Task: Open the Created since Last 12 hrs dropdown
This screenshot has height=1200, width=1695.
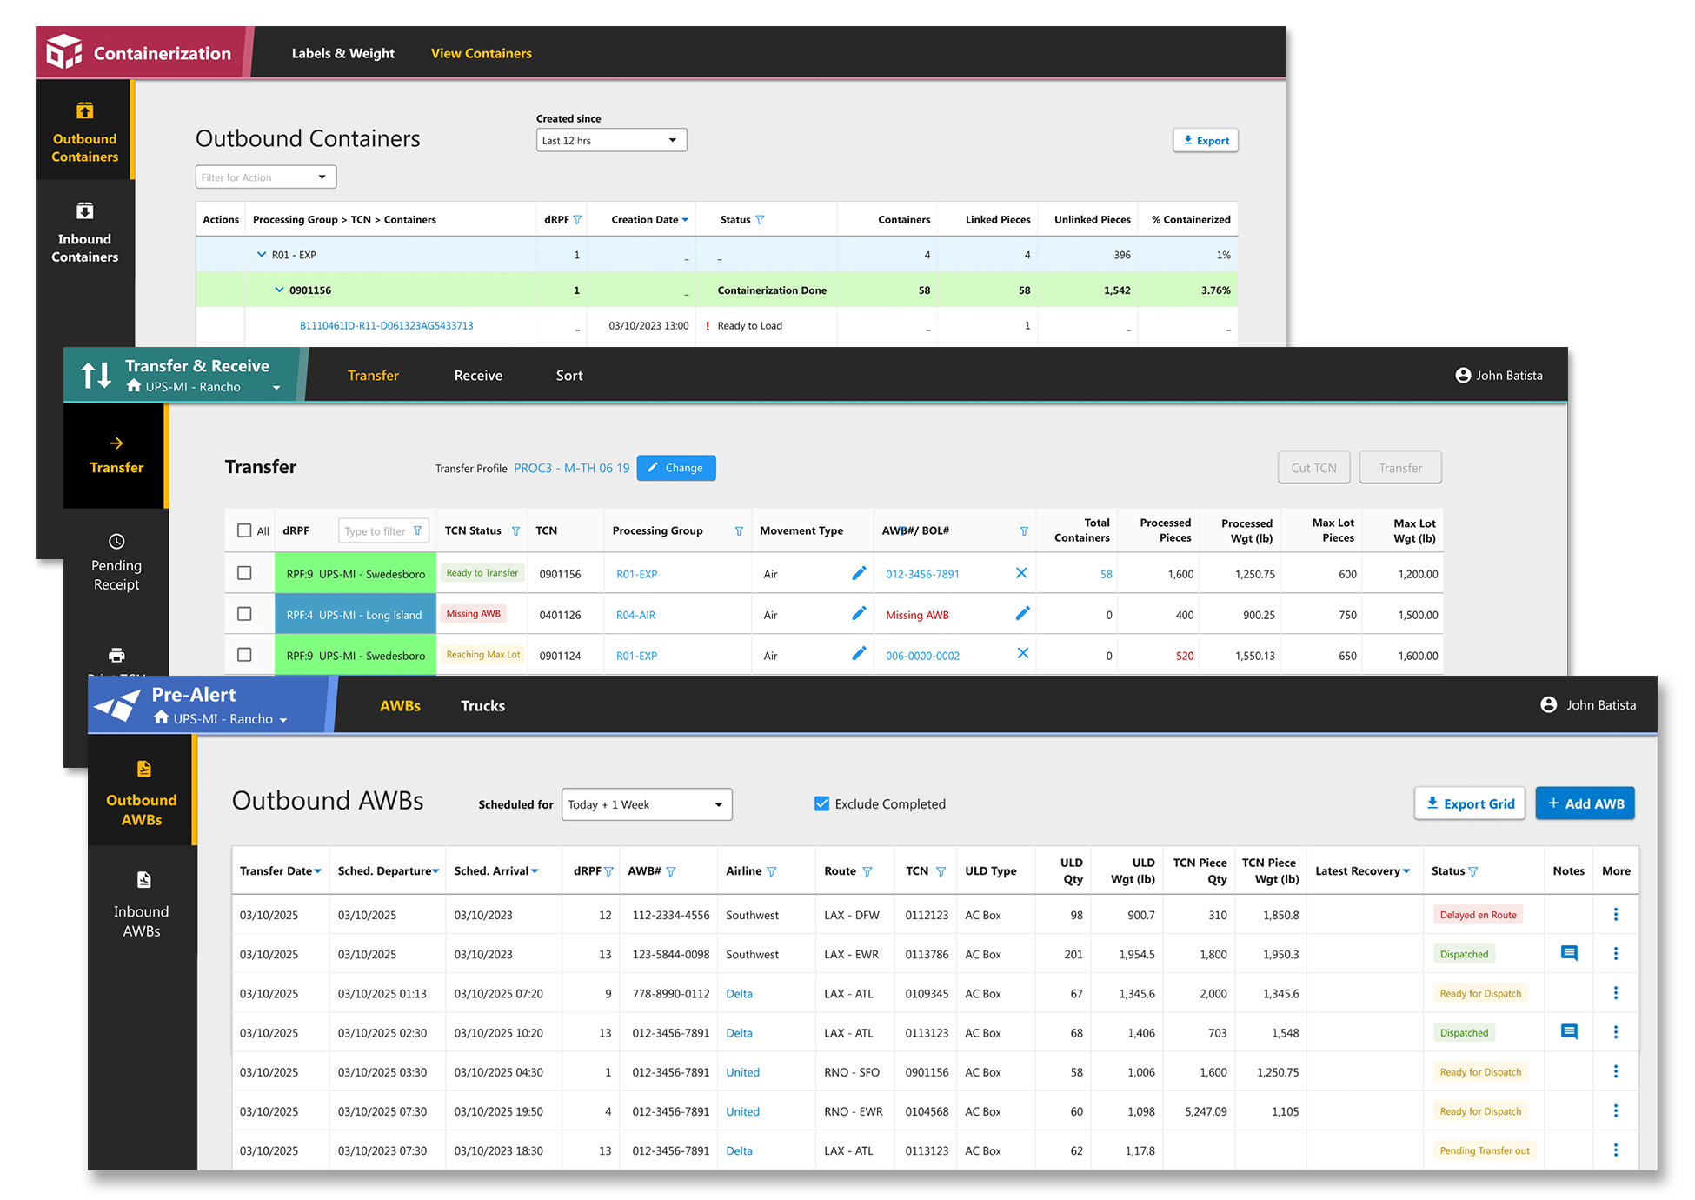Action: coord(611,141)
